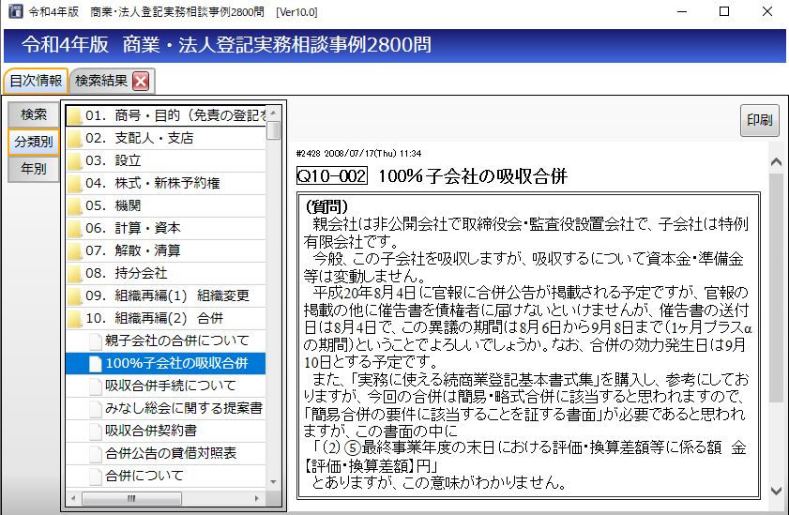Click document icon for 合併について

pos(95,477)
